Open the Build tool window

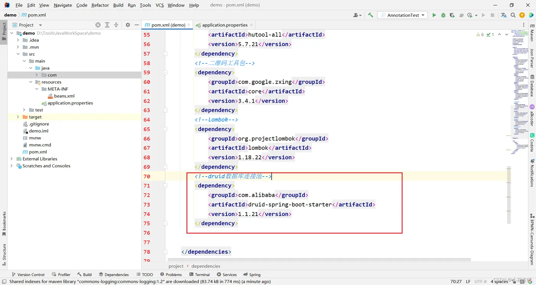pos(84,275)
